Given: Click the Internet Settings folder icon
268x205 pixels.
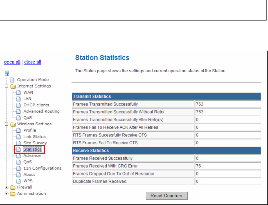Looking at the screenshot, I should pyautogui.click(x=13, y=86).
